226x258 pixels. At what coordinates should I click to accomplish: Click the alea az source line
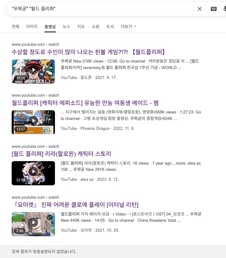[x=90, y=179]
